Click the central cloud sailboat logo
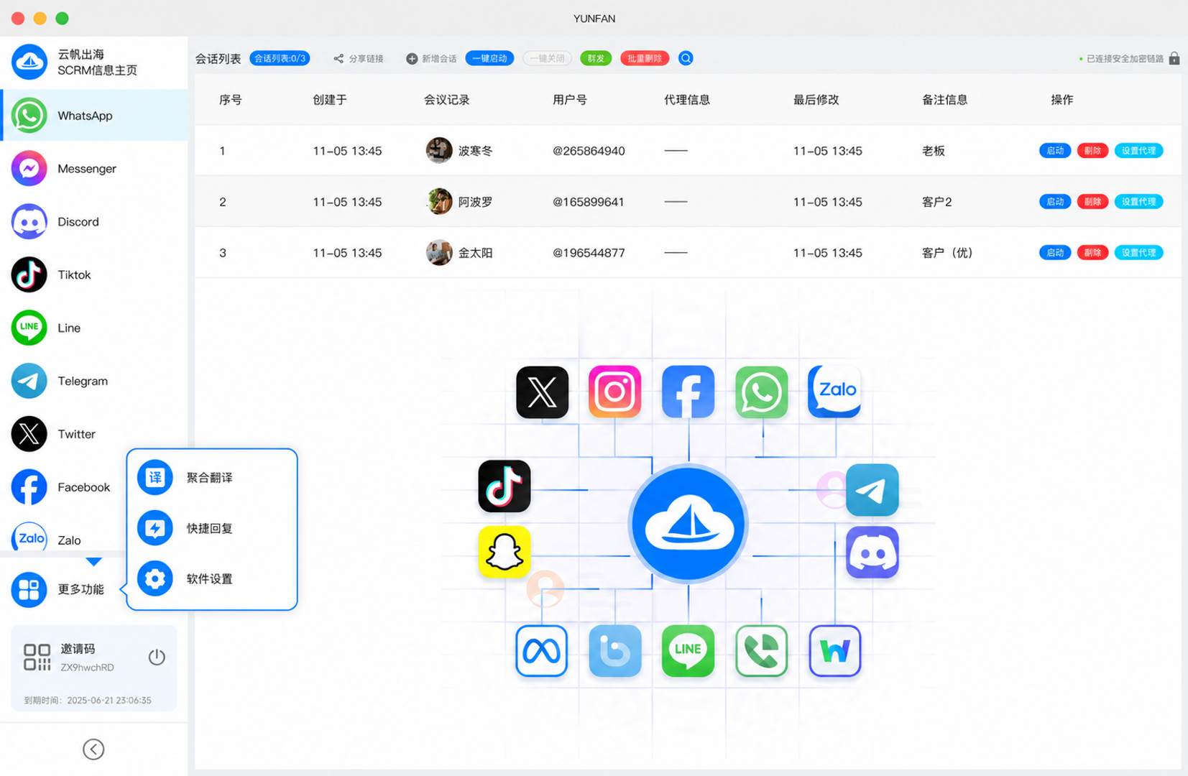The image size is (1188, 776). [689, 524]
